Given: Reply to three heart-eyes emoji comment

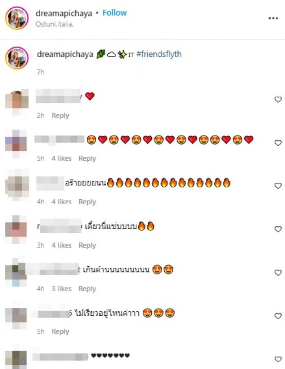Looking at the screenshot, I should [x=60, y=332].
